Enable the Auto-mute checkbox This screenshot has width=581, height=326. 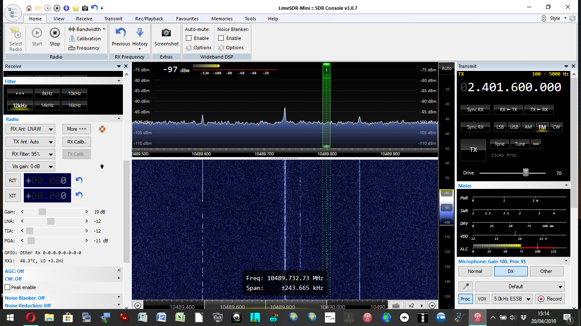tap(189, 38)
